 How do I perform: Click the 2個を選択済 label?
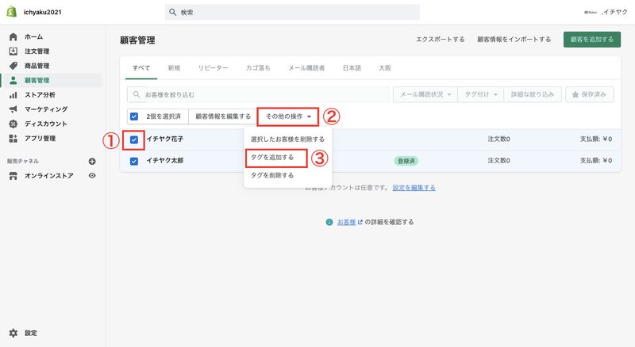click(x=164, y=116)
